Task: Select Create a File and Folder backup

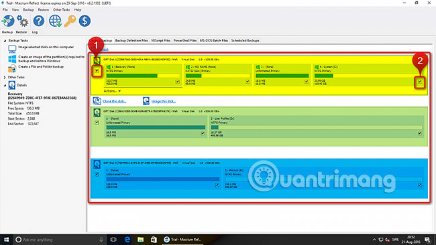Action: click(x=41, y=67)
